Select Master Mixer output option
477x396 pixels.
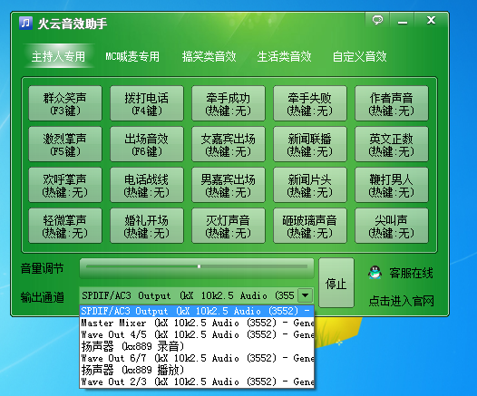point(197,323)
